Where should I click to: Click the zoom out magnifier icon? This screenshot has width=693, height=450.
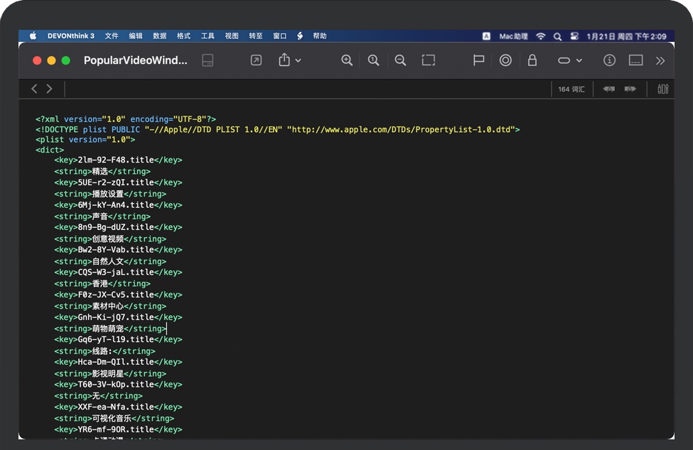400,60
